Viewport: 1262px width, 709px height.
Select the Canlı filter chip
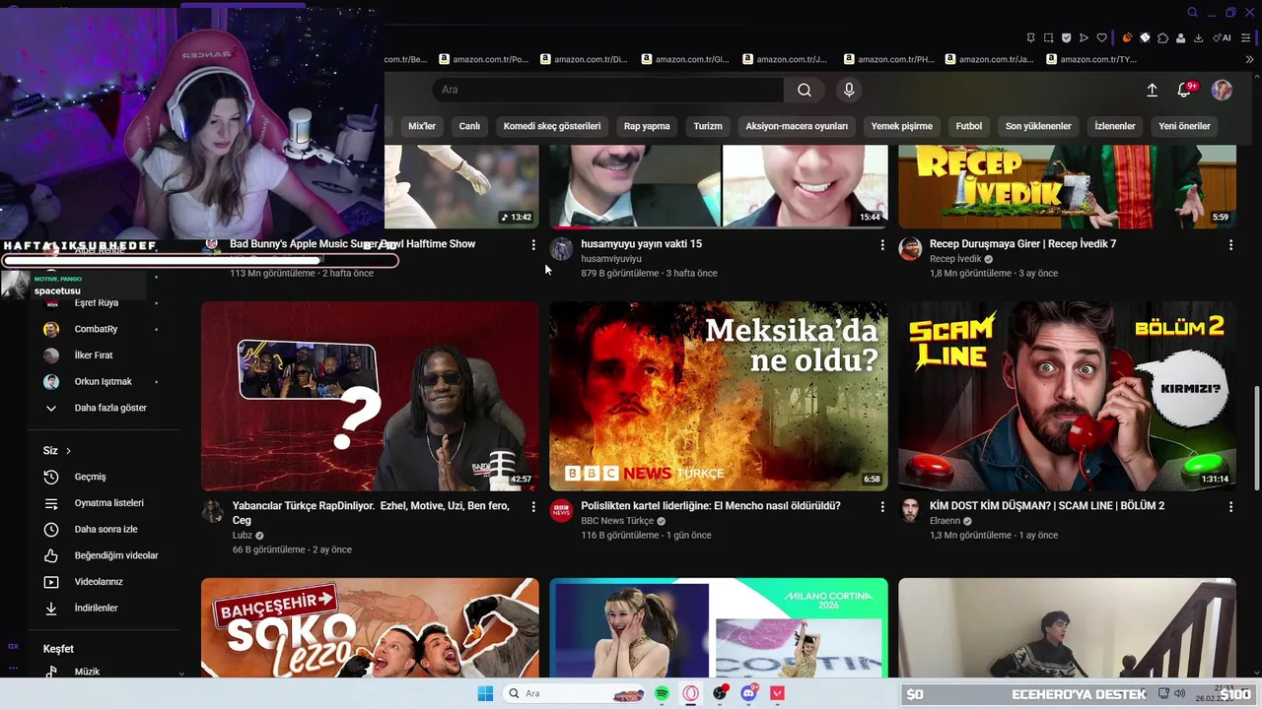[469, 126]
